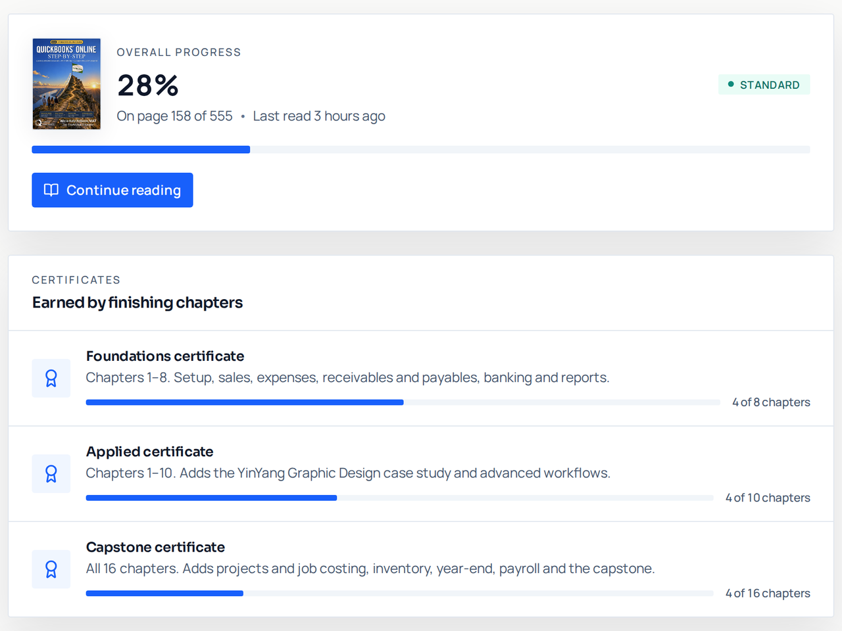Click the Capstone certificate ribbon icon

tap(51, 569)
